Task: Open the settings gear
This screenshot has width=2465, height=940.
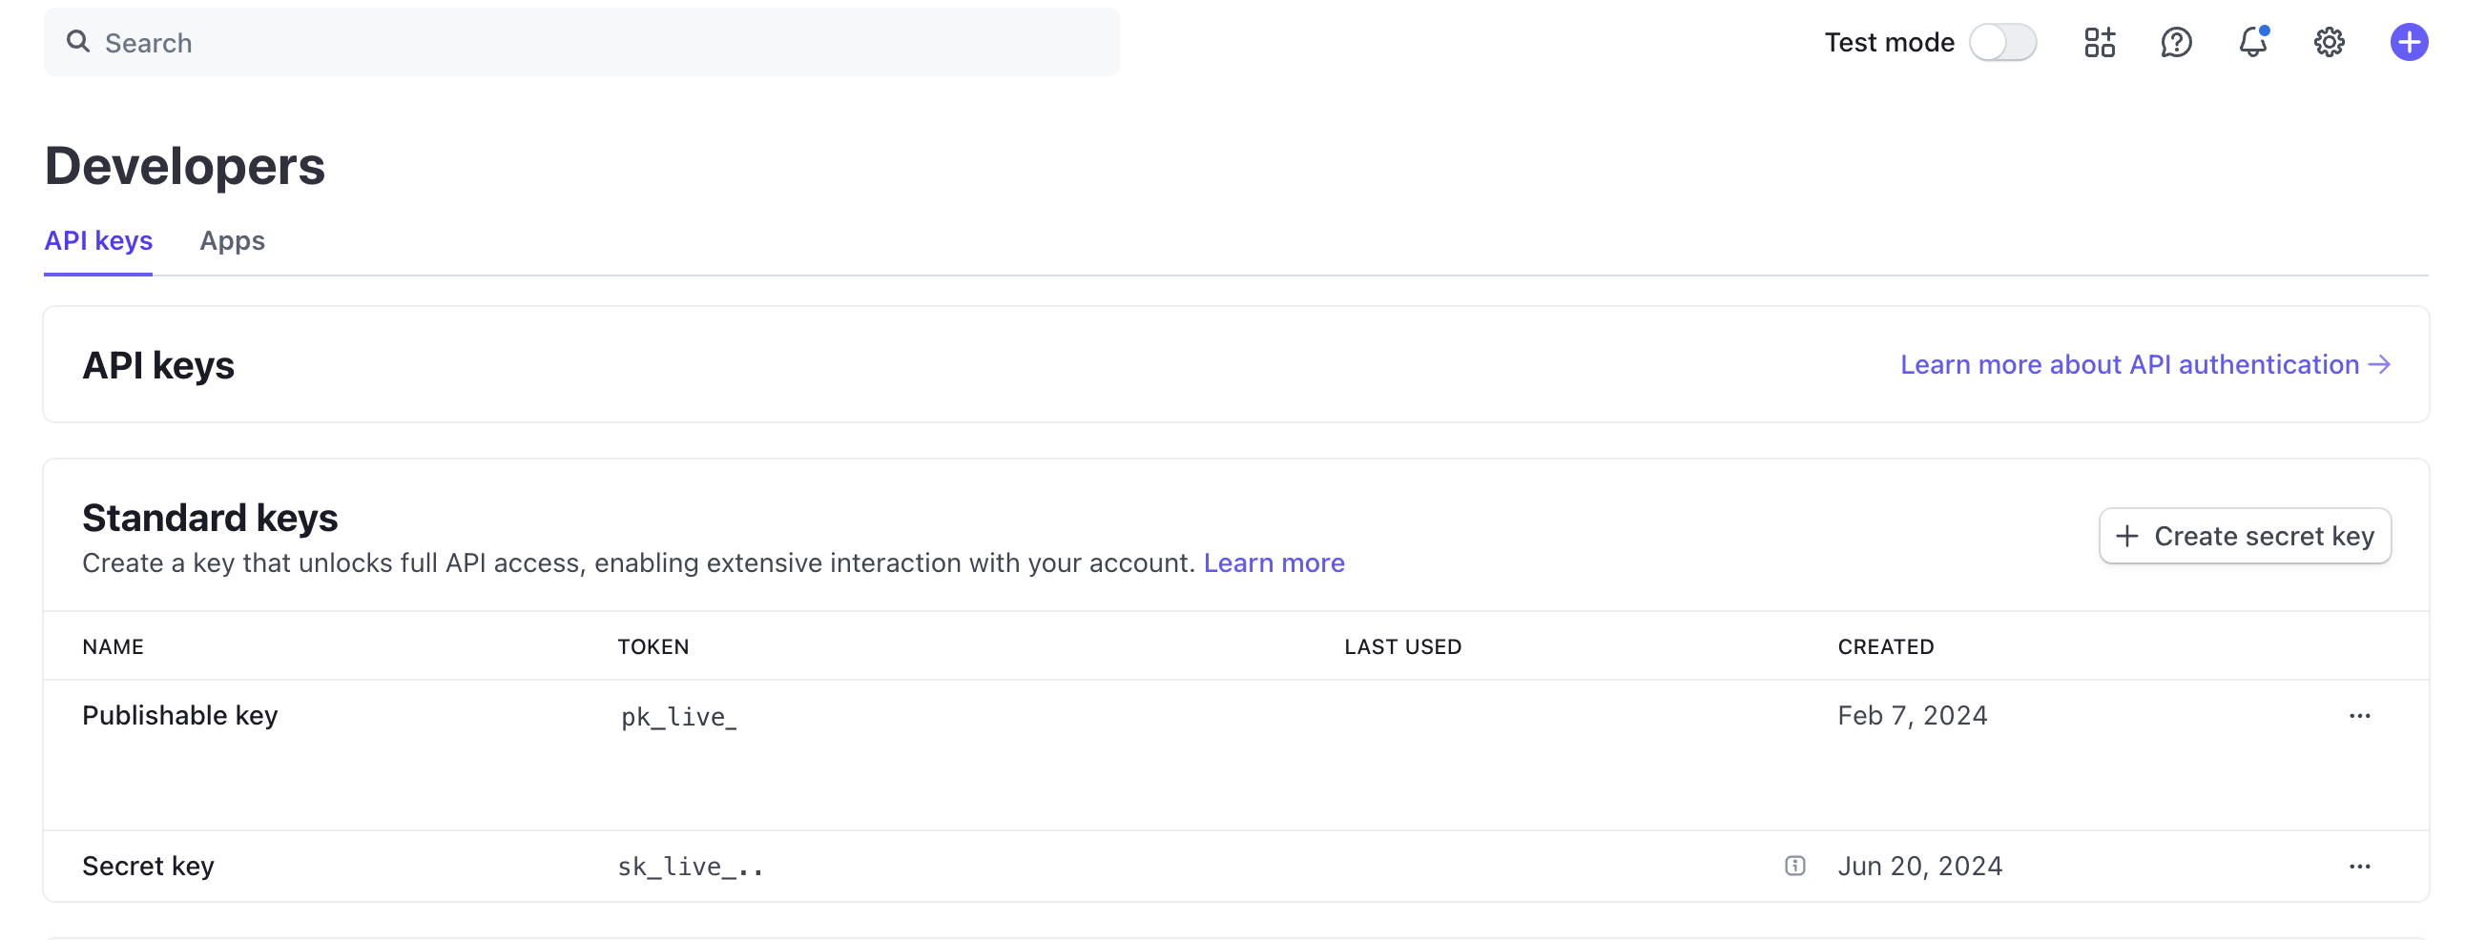Action: tap(2330, 42)
